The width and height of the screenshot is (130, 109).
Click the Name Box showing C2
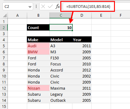point(18,7)
